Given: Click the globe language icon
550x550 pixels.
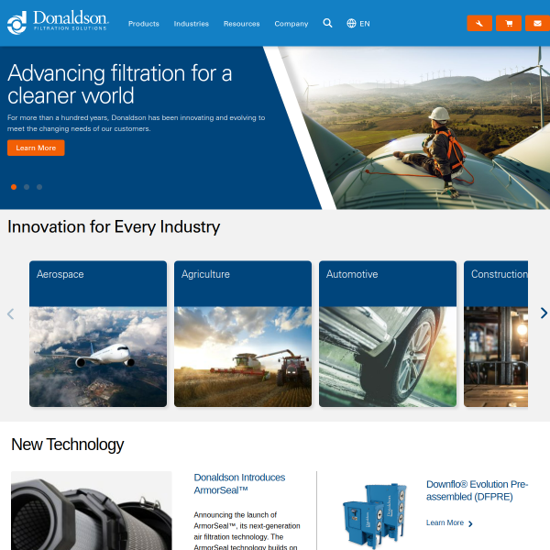Looking at the screenshot, I should pos(351,23).
